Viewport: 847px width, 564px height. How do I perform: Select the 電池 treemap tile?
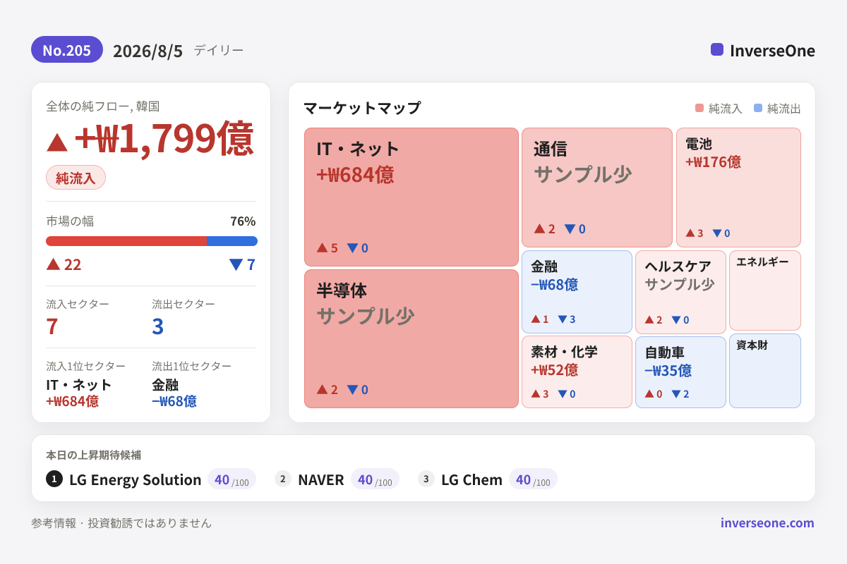(738, 188)
